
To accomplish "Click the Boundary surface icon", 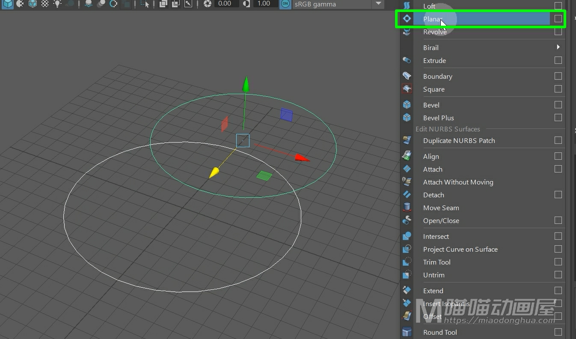I will pyautogui.click(x=407, y=76).
